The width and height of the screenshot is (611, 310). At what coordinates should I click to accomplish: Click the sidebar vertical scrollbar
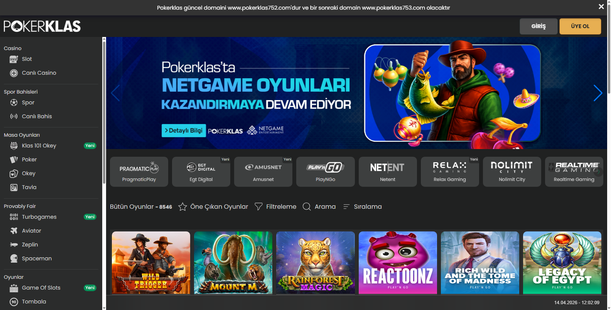click(104, 112)
